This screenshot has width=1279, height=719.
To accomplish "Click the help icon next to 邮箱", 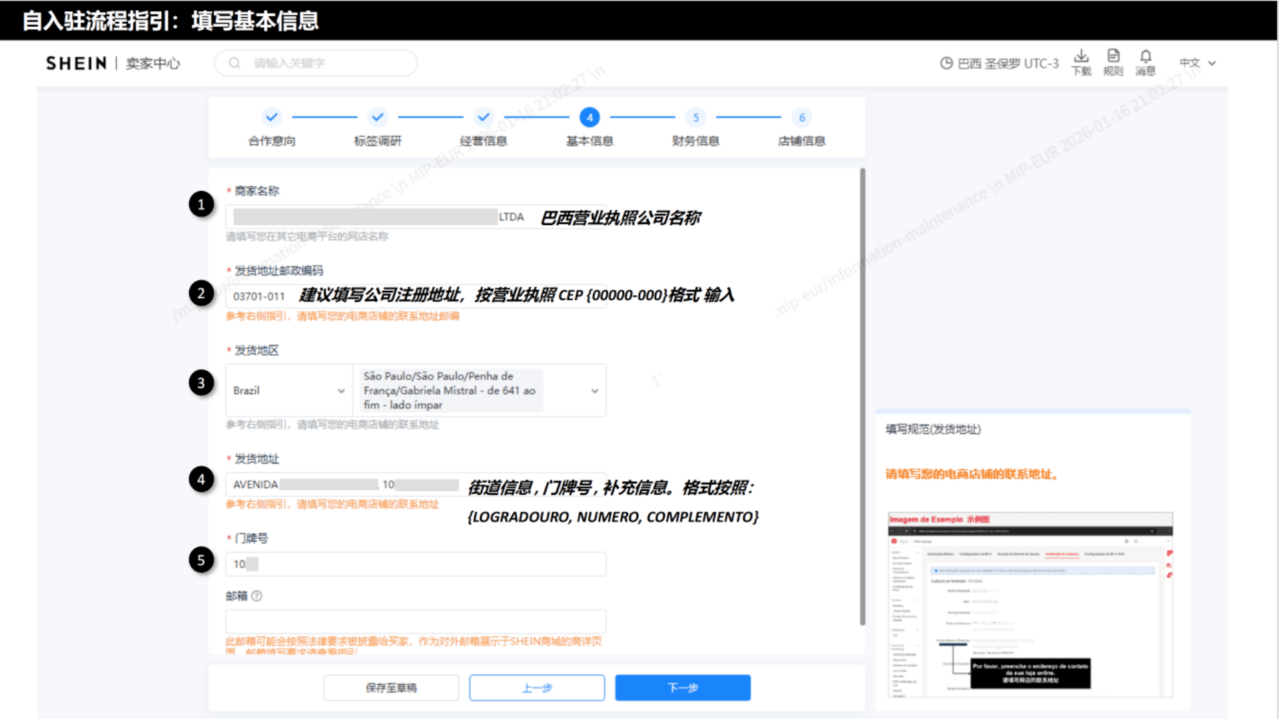I will (256, 596).
